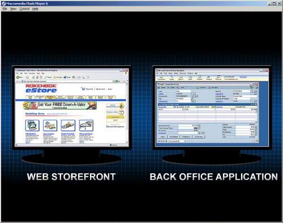
Task: Click the Holds button in the transaction window
Action: [x=162, y=136]
